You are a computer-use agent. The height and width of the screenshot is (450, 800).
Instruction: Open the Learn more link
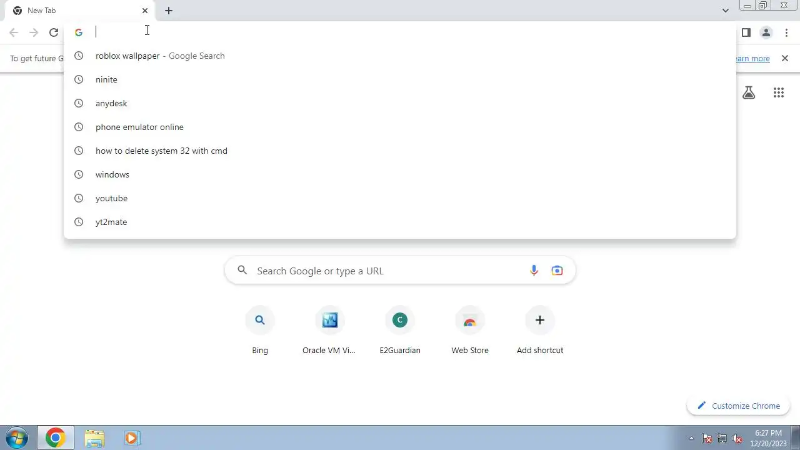point(752,58)
